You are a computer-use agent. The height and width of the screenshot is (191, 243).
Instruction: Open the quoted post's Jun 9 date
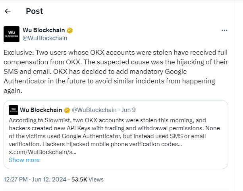tap(129, 110)
